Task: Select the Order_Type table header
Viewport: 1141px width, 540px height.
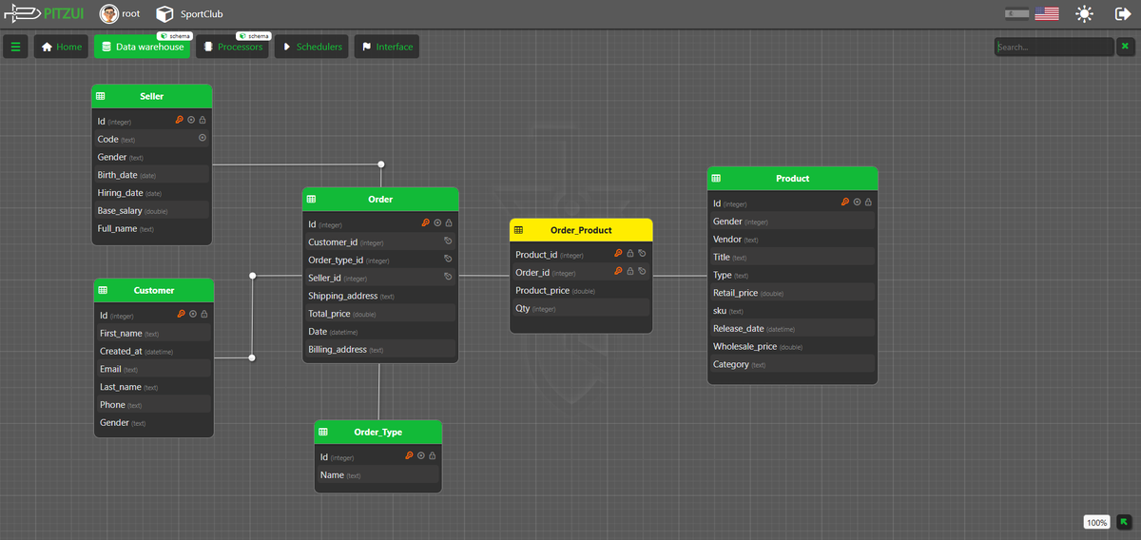Action: 378,432
